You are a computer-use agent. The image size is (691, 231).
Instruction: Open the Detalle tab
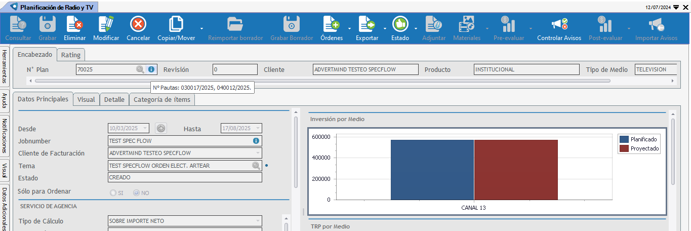click(114, 100)
